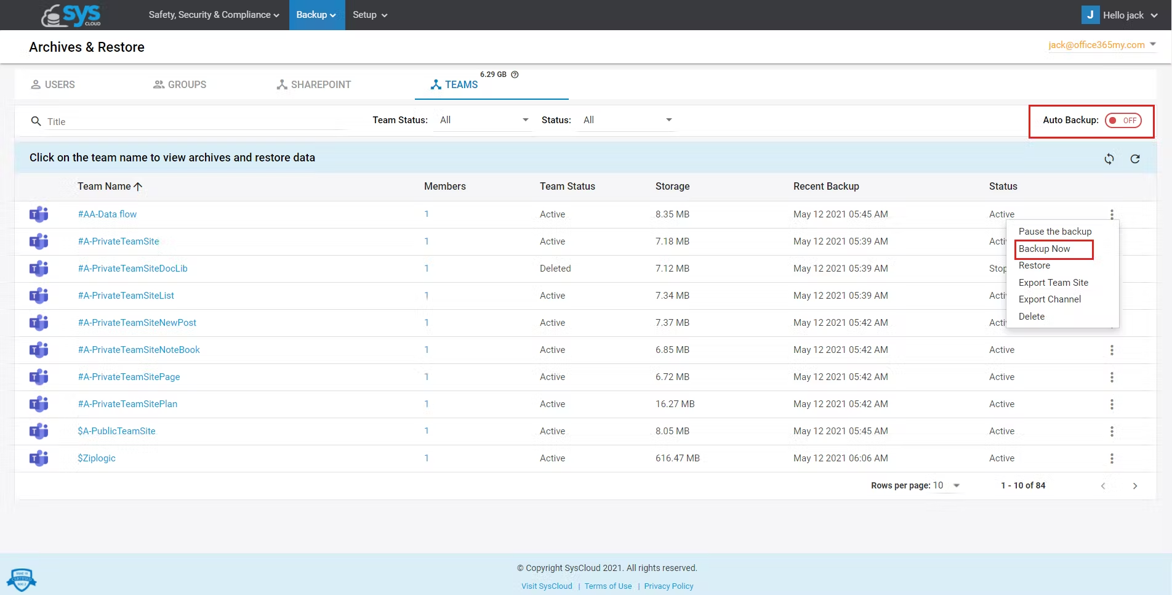This screenshot has width=1172, height=595.
Task: Go to next page of results
Action: tap(1135, 486)
